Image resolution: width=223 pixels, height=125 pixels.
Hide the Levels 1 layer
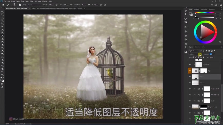[x=190, y=113]
